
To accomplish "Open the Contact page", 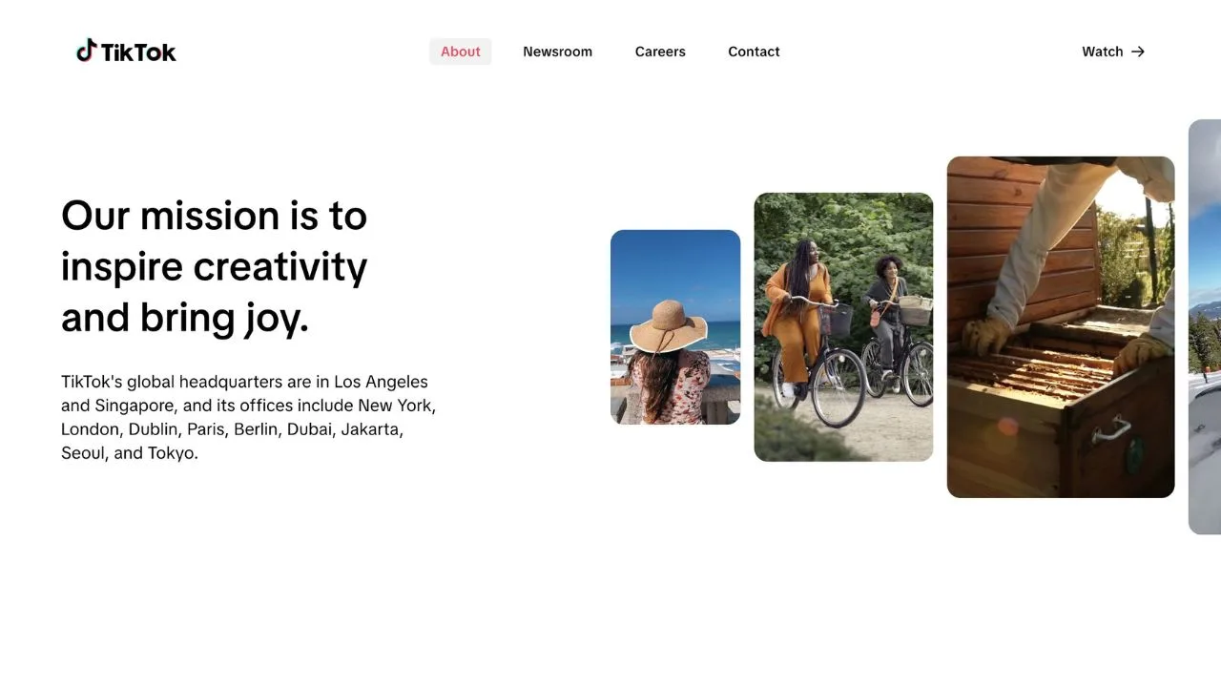I will pyautogui.click(x=754, y=52).
